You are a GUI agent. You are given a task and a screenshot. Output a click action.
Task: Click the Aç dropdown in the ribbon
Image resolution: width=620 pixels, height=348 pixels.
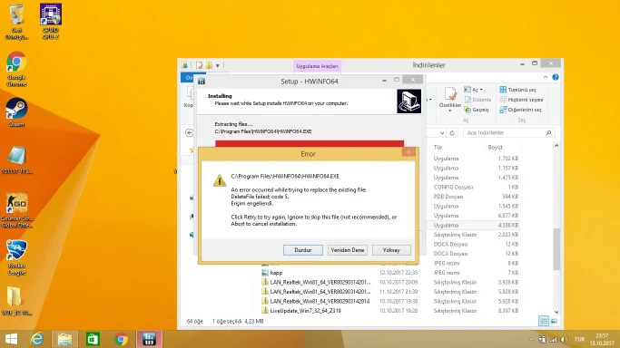pos(473,90)
